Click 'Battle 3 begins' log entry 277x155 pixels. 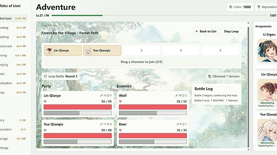(216, 96)
